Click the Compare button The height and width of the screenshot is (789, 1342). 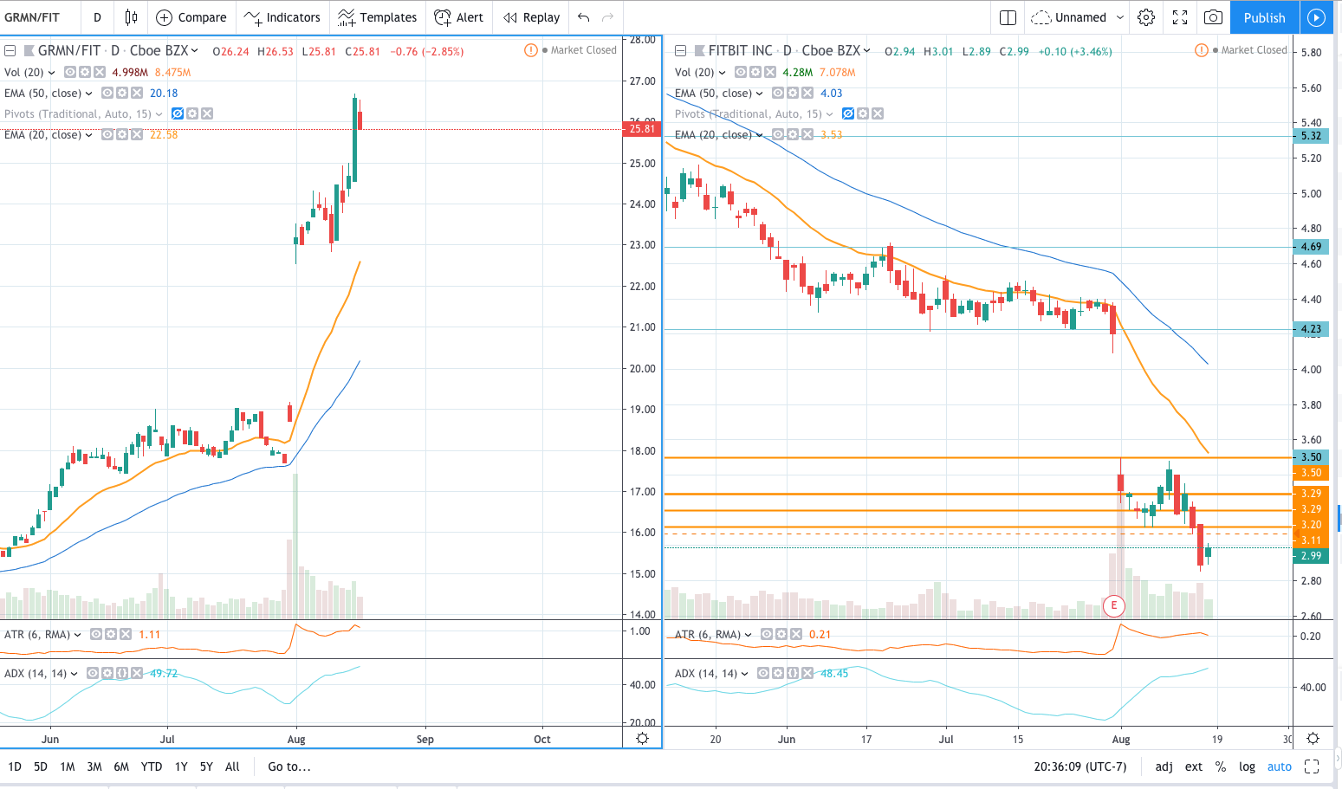pos(191,17)
